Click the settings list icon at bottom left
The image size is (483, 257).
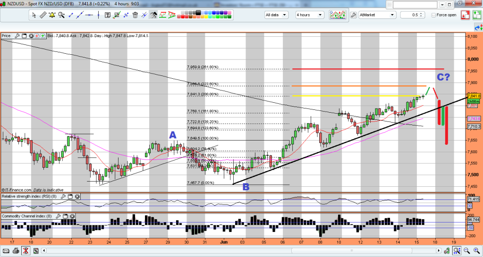(x=36, y=251)
